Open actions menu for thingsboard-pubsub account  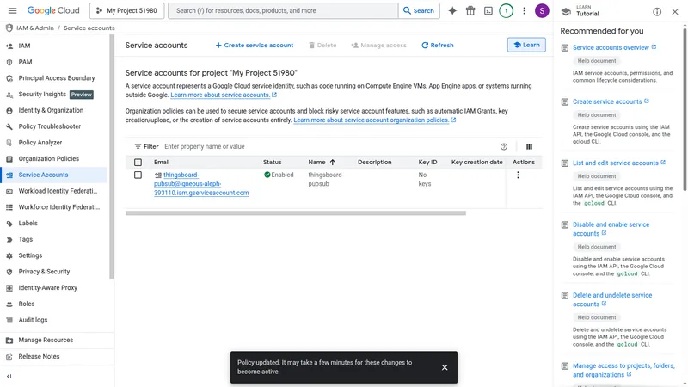(x=518, y=175)
